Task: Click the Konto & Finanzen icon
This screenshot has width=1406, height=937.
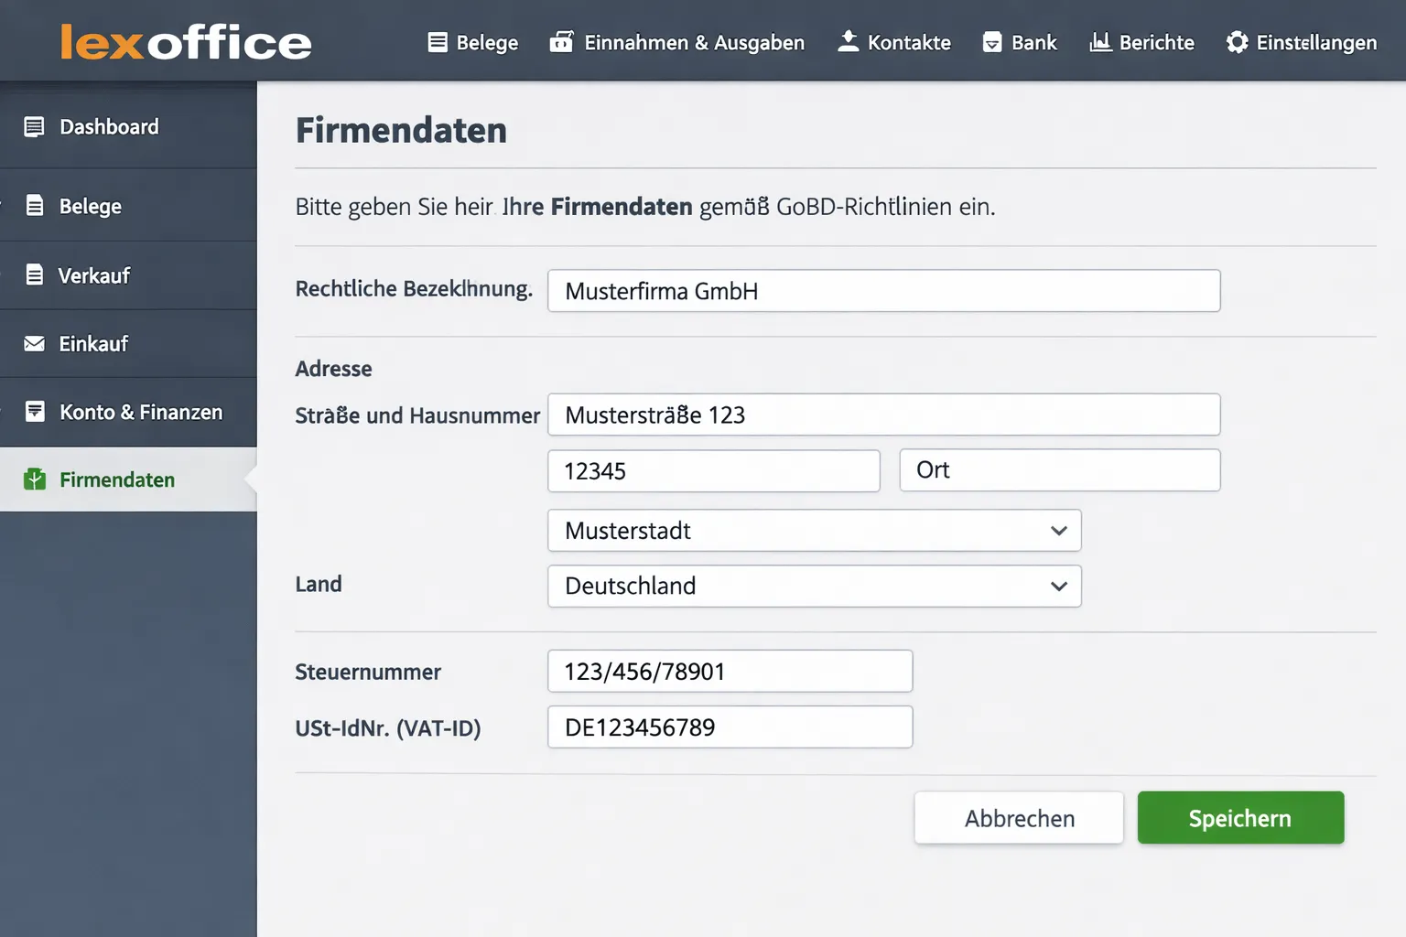Action: tap(35, 412)
